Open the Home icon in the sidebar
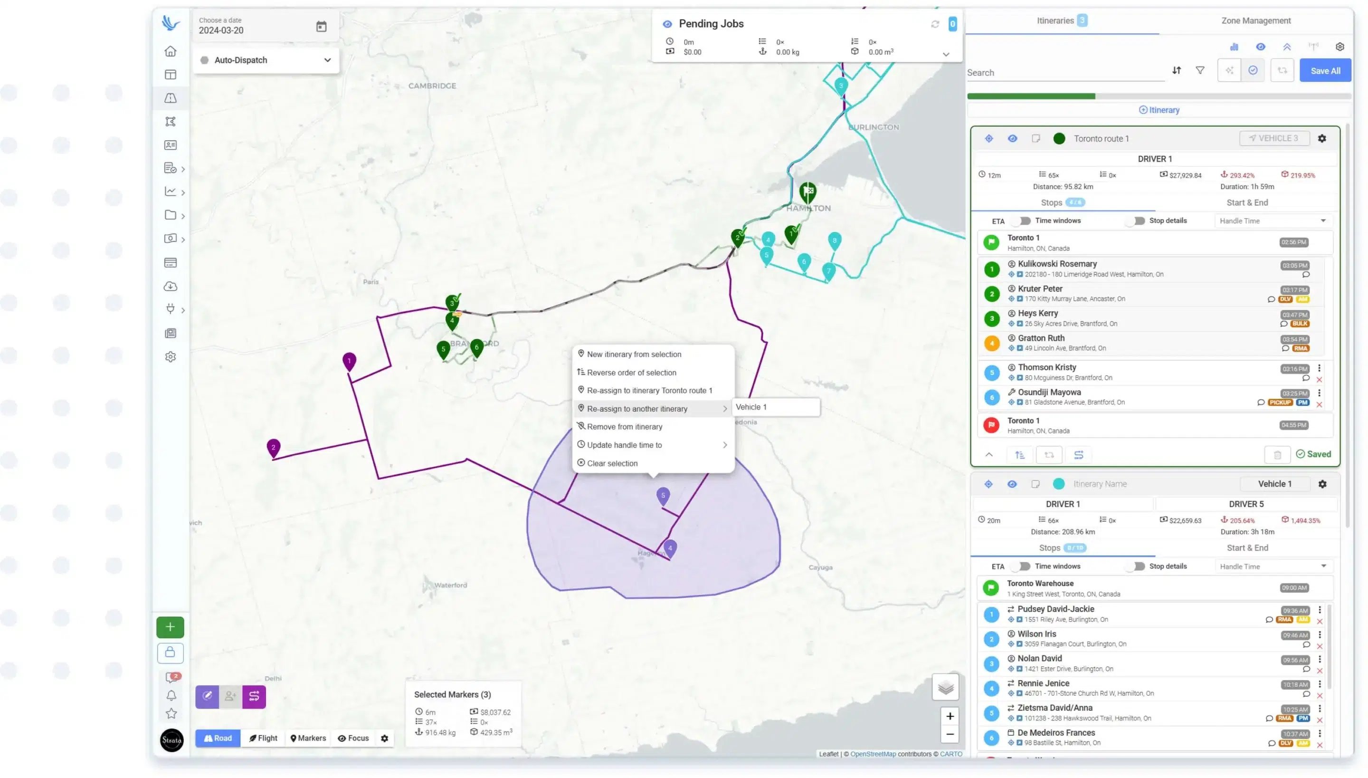1368x778 pixels. click(x=171, y=51)
